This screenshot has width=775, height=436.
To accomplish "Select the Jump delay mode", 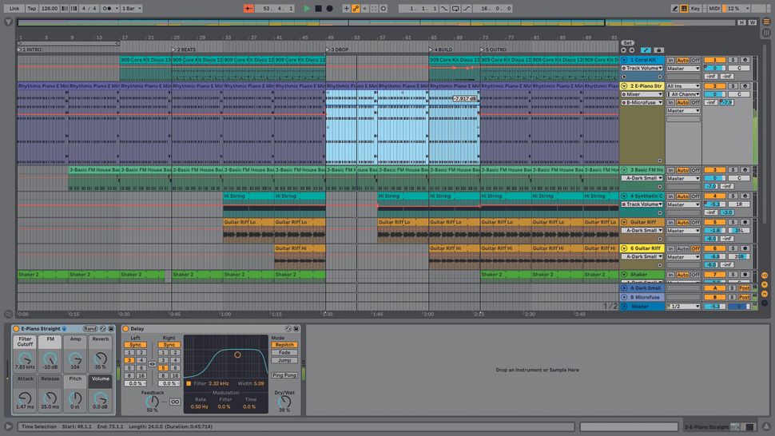I will point(284,360).
